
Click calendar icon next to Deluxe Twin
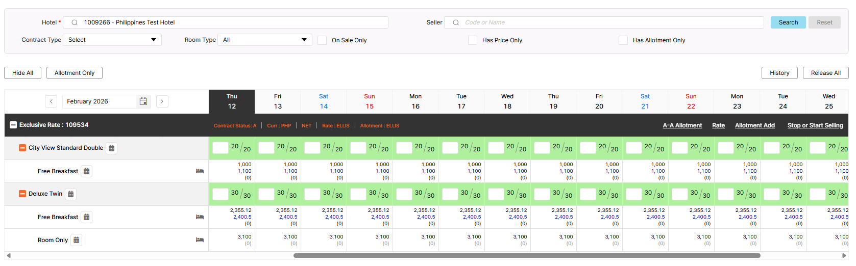[x=71, y=194]
